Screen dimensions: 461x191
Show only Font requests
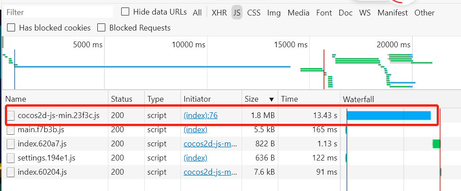coord(324,13)
